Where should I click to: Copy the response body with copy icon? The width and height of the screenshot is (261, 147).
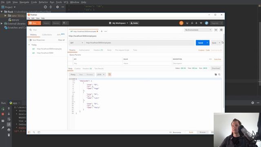pyautogui.click(x=216, y=74)
